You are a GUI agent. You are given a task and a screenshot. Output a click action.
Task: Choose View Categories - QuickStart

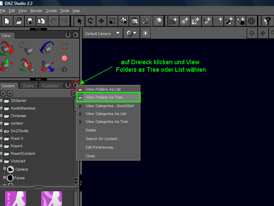pos(108,106)
